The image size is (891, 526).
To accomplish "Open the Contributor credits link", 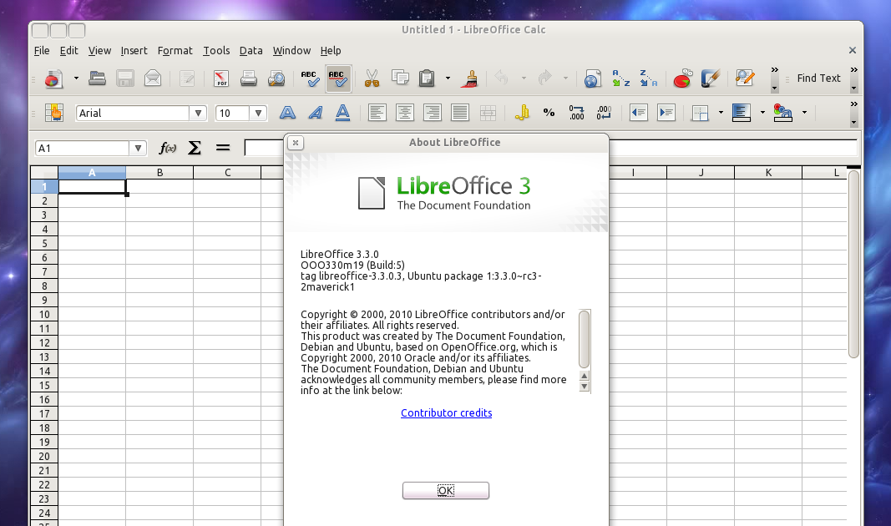I will coord(446,413).
